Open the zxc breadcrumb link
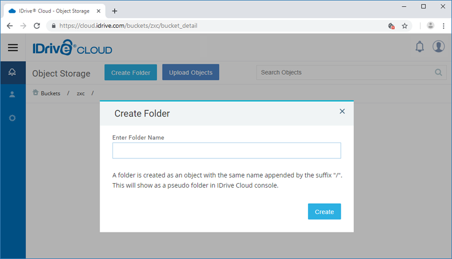Viewport: 452px width, 259px height. (81, 93)
